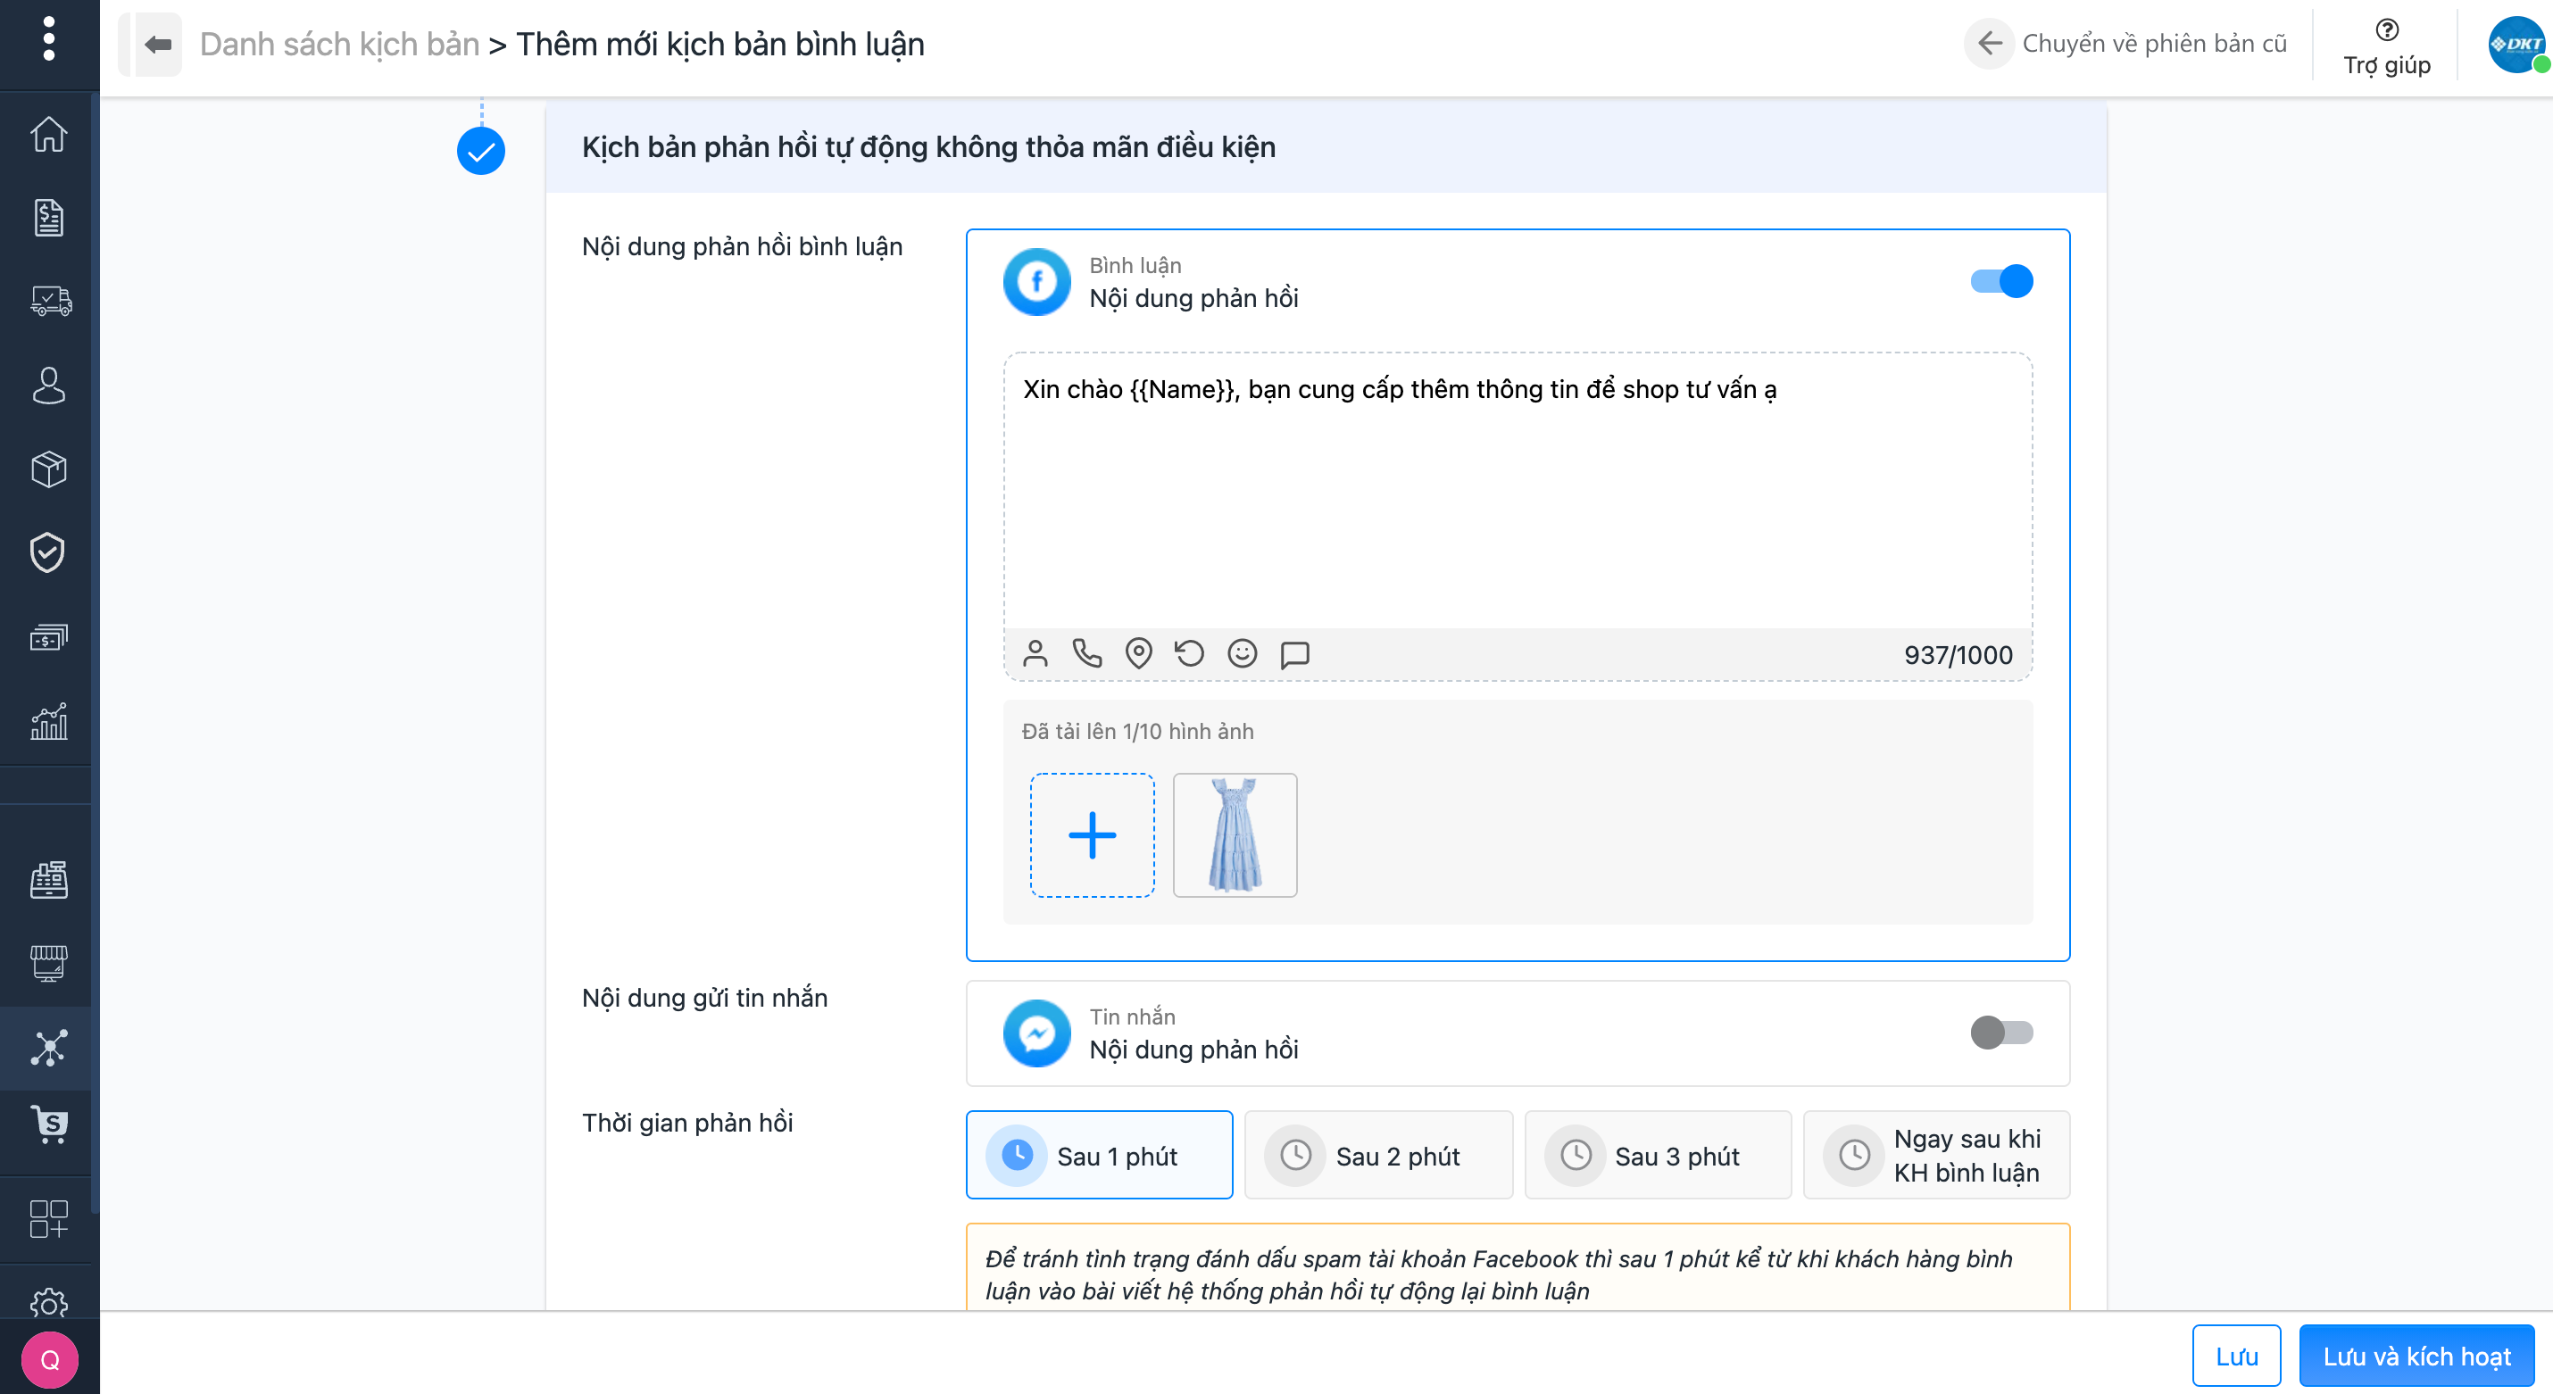Select the Sau 3 phút response time

(1658, 1155)
